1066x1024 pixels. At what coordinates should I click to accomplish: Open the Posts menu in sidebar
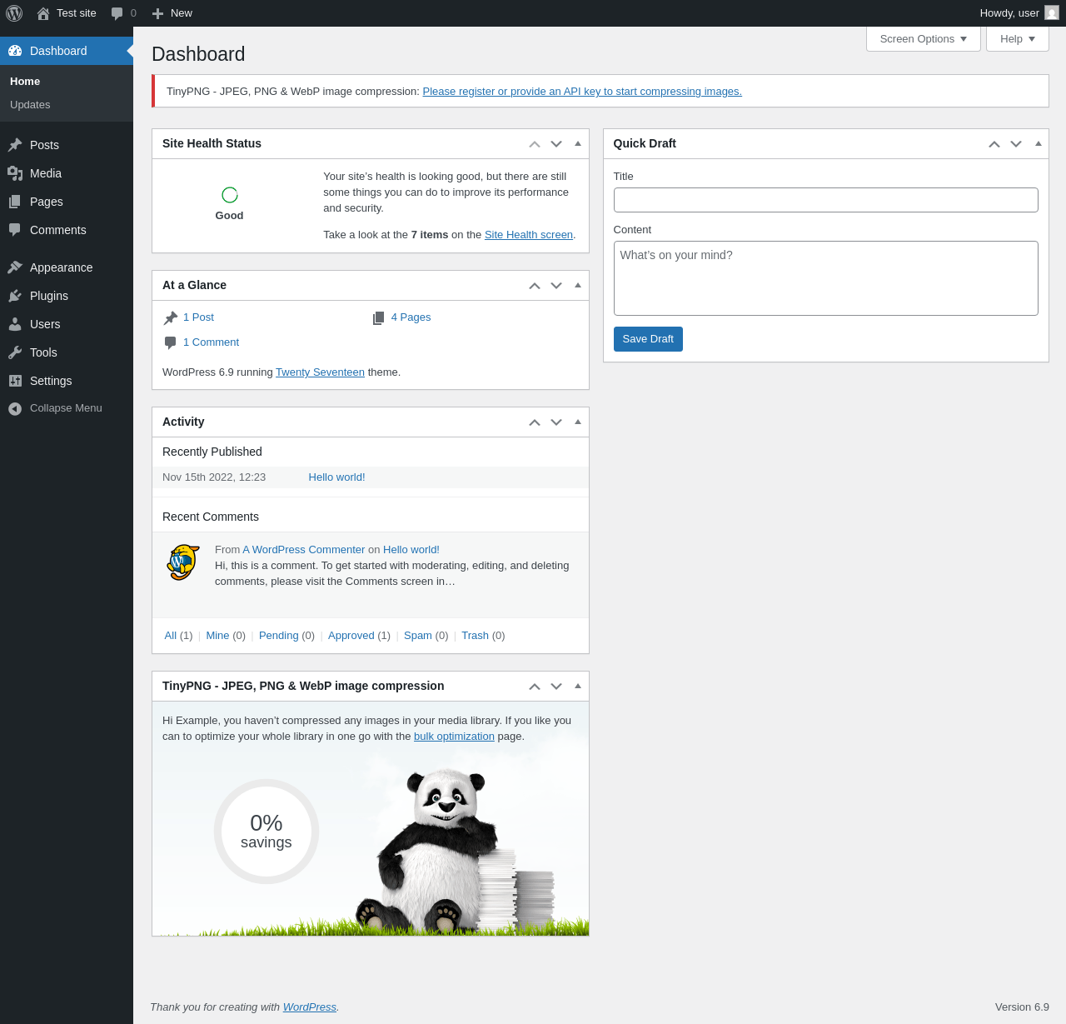coord(67,145)
